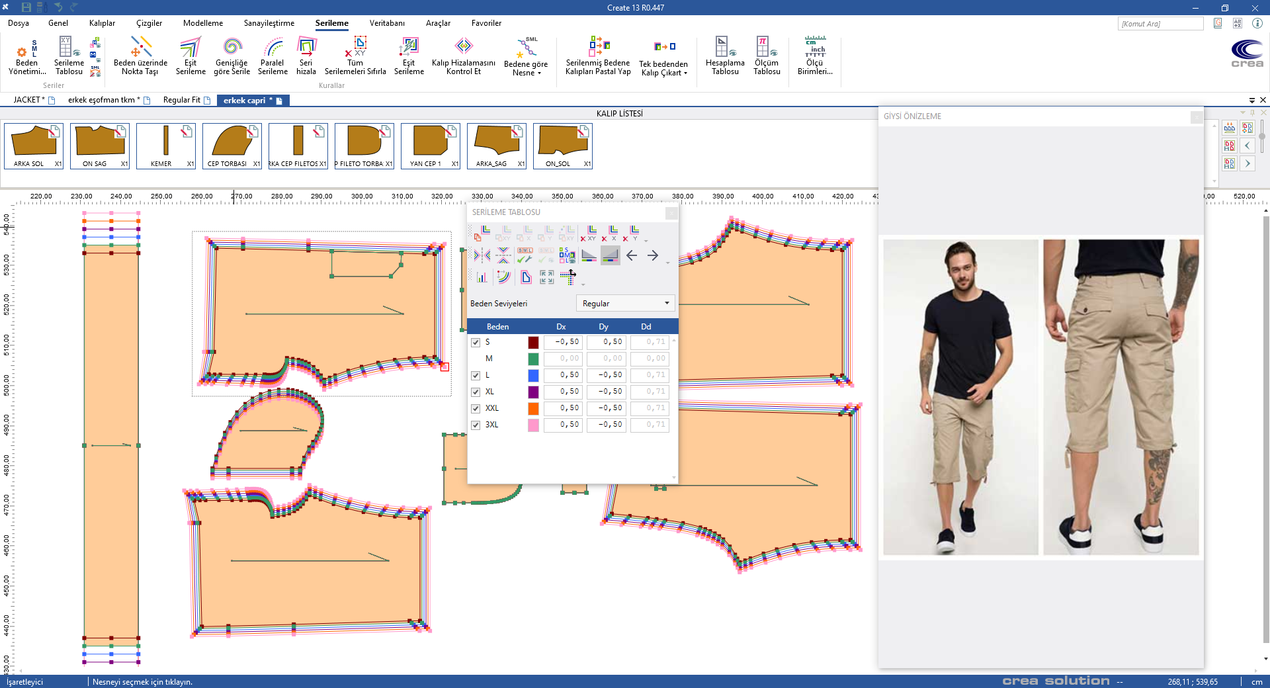Uncheck the XL size checkbox
The width and height of the screenshot is (1270, 688).
coord(476,392)
